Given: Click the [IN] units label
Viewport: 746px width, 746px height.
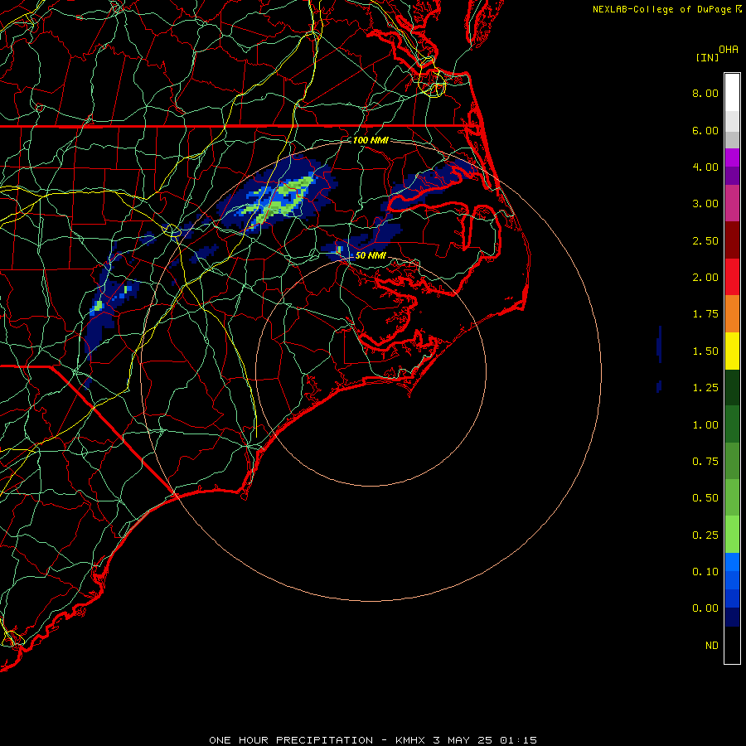Looking at the screenshot, I should pyautogui.click(x=707, y=57).
